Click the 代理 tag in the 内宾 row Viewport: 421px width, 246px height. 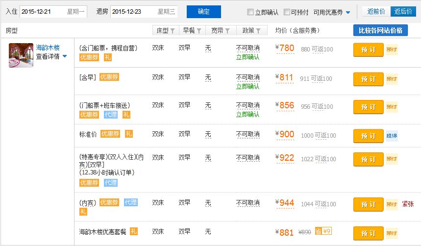(x=131, y=202)
